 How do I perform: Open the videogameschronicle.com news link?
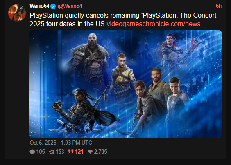[x=156, y=24]
